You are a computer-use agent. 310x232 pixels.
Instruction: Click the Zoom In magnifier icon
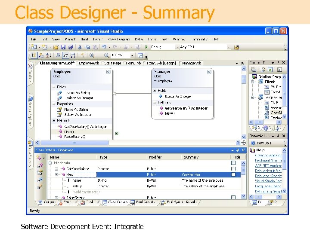coord(92,55)
